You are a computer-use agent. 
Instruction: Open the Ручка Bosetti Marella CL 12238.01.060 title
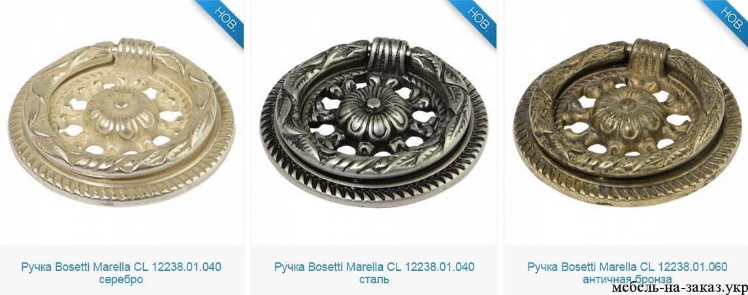(627, 267)
